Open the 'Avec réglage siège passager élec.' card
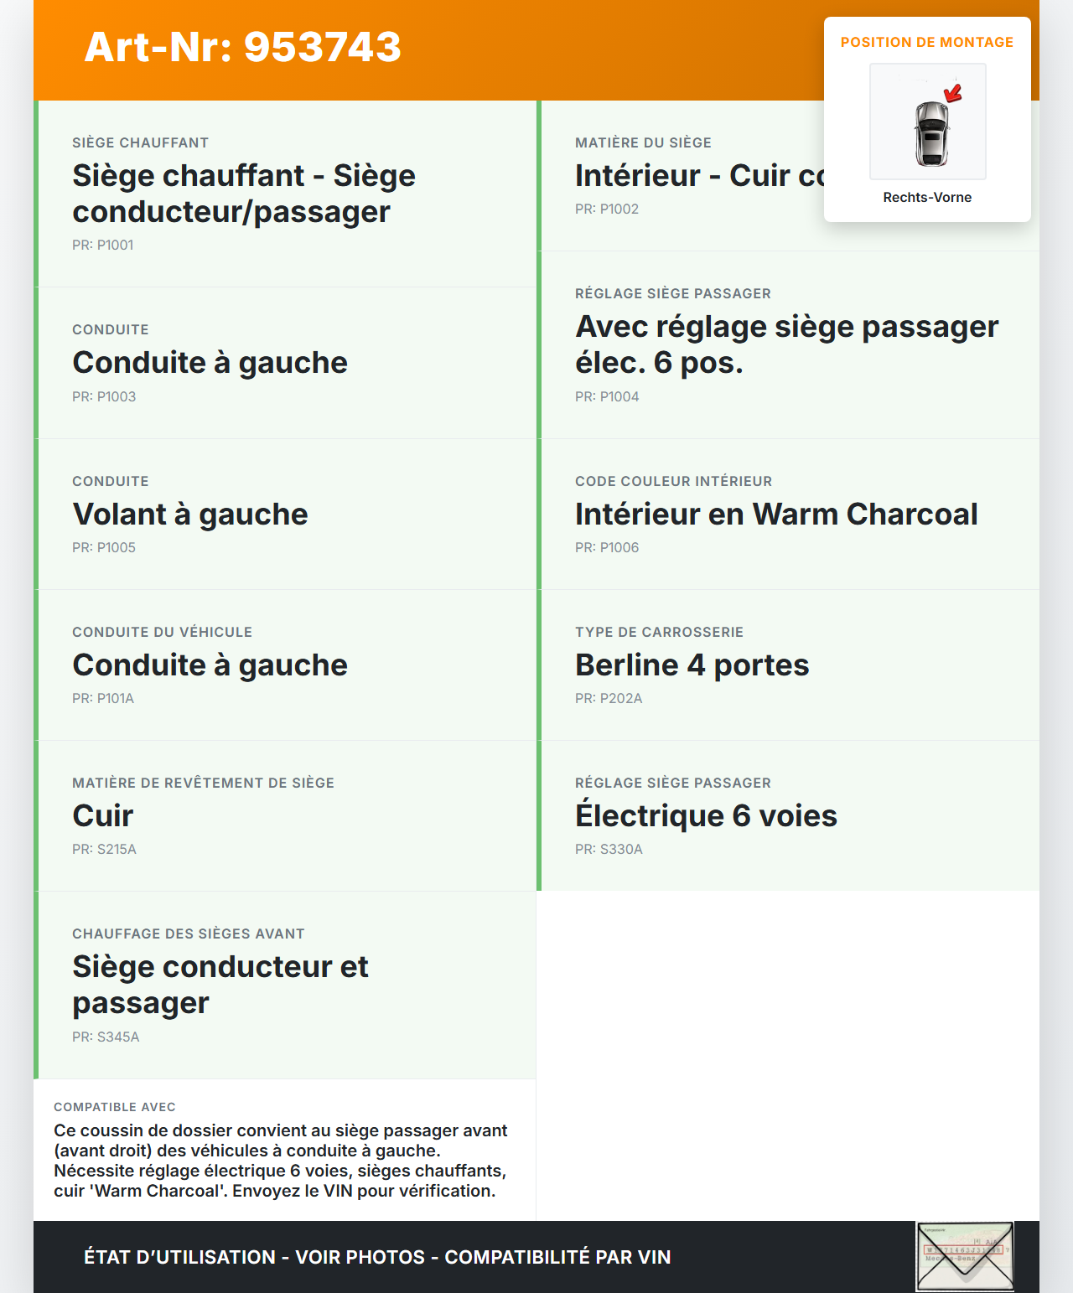The image size is (1073, 1293). point(786,344)
